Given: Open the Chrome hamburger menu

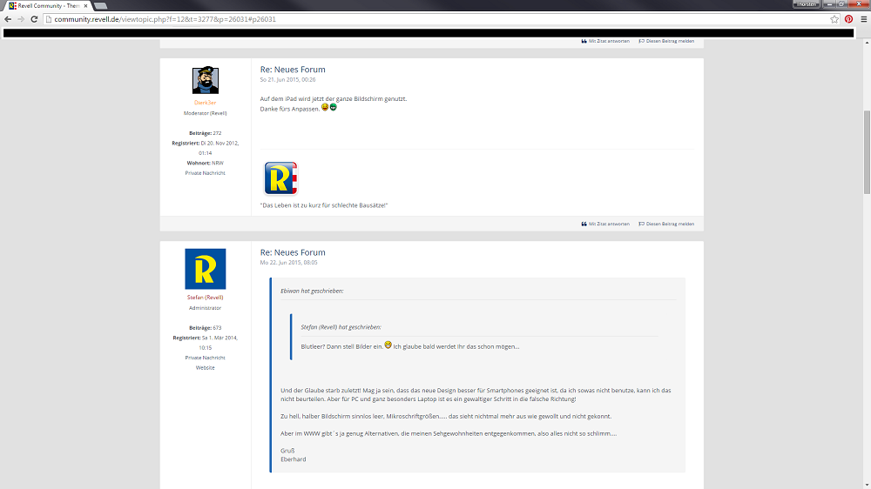Looking at the screenshot, I should 862,18.
